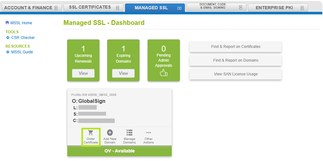Click View SAN License Usage button
323x161 pixels.
(x=236, y=74)
